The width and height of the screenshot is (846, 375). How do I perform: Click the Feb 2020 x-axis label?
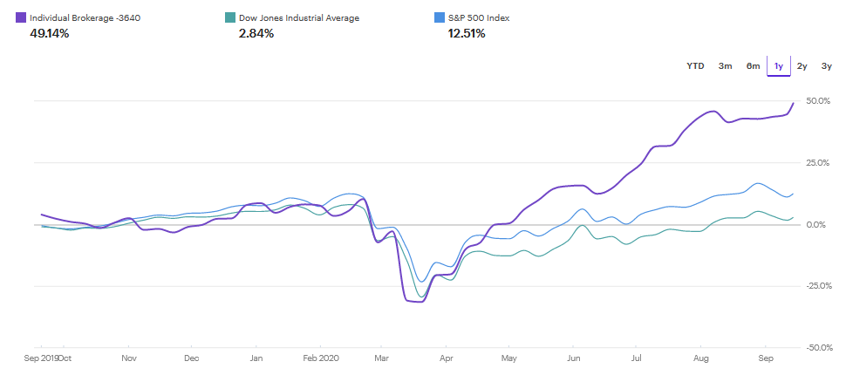[x=320, y=358]
